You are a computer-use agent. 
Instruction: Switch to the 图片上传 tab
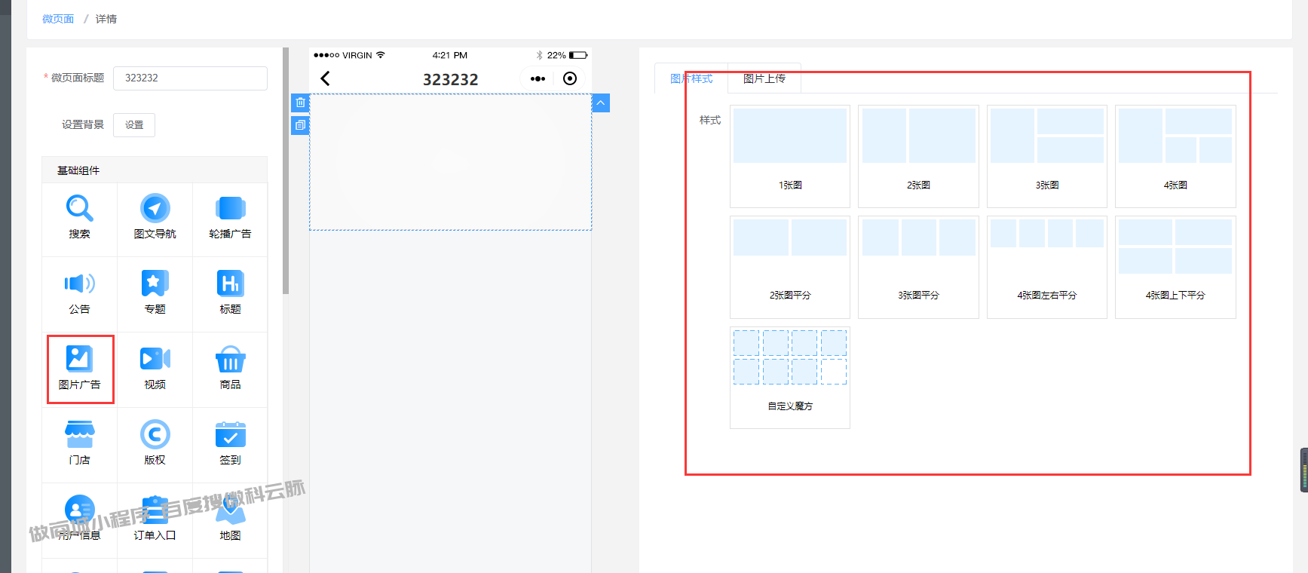pos(764,78)
